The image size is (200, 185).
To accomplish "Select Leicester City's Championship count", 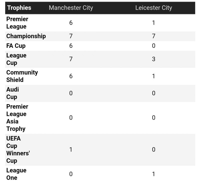I will click(x=153, y=36).
